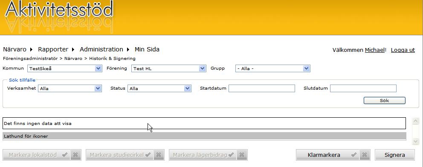The height and width of the screenshot is (167, 423).
Task: Open the Verksamhet dropdown
Action: [x=70, y=88]
